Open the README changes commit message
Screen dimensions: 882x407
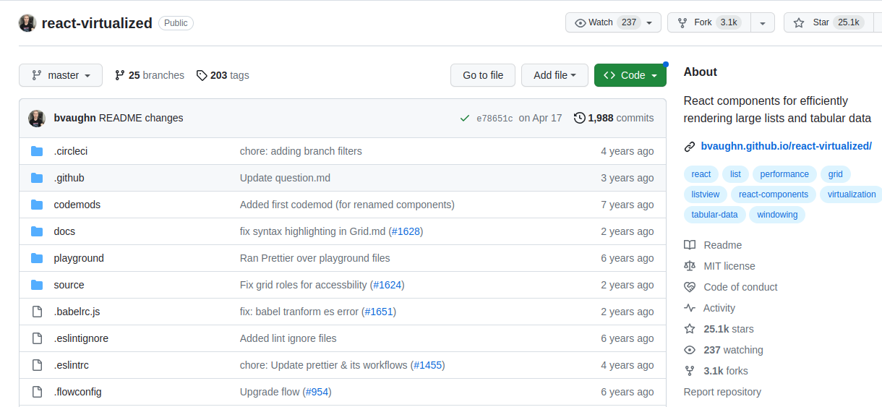tap(141, 118)
